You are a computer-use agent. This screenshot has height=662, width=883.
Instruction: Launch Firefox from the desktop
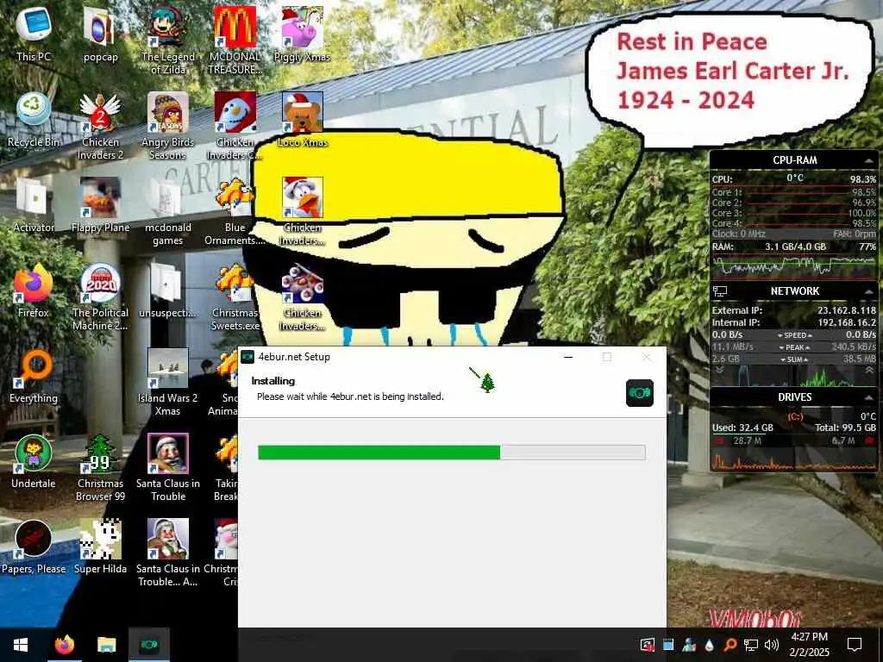click(34, 290)
